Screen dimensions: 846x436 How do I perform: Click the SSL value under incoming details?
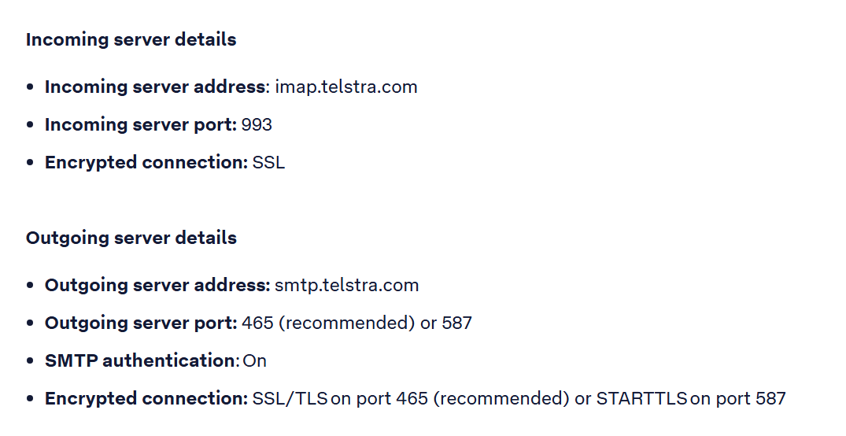268,162
